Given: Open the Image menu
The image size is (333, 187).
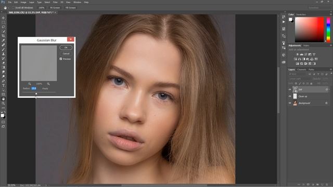Looking at the screenshot, I should [23, 2].
